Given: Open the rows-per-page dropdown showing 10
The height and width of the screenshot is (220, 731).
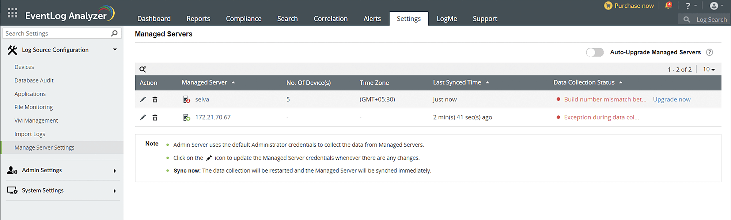Looking at the screenshot, I should pyautogui.click(x=709, y=69).
